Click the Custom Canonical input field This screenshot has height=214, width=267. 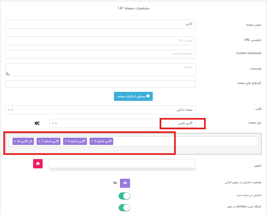coord(100,54)
